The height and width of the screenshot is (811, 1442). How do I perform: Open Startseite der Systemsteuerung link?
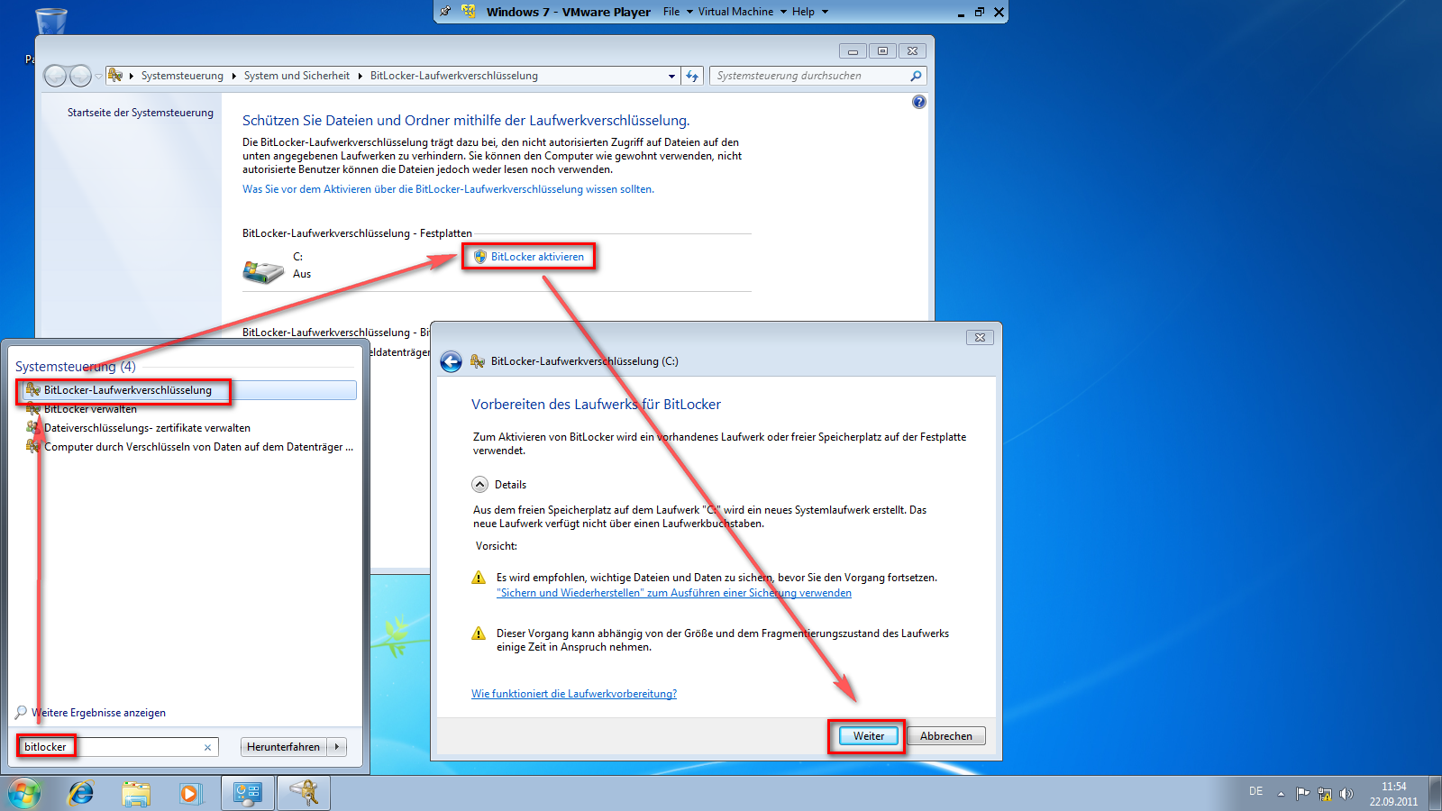[x=141, y=113]
